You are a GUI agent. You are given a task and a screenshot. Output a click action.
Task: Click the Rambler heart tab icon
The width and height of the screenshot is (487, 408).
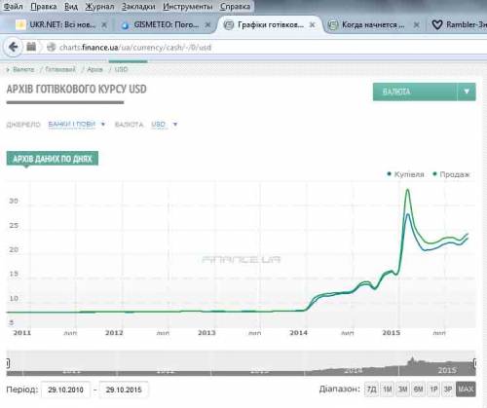437,24
